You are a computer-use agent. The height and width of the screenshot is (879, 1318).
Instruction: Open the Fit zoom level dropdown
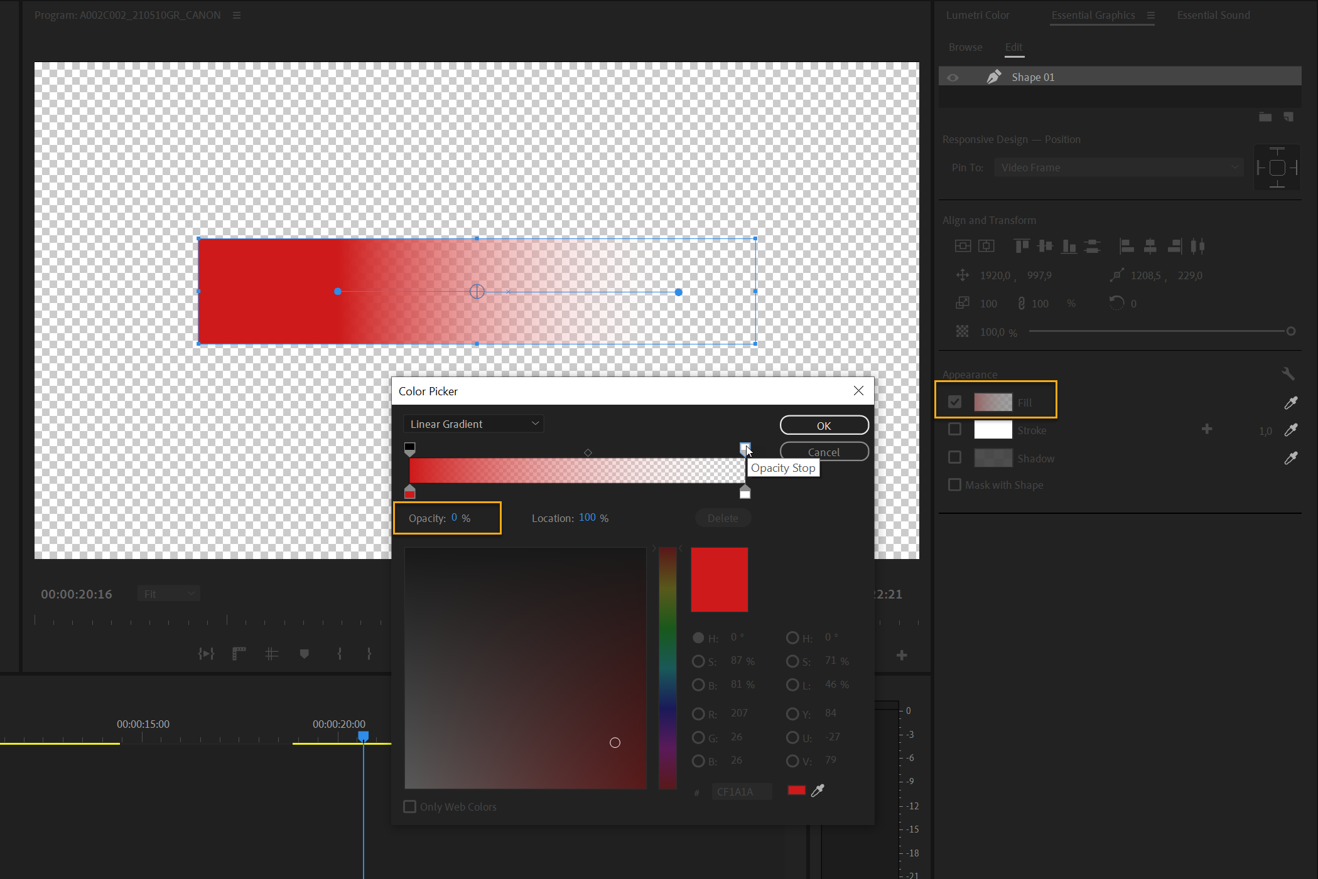point(168,593)
